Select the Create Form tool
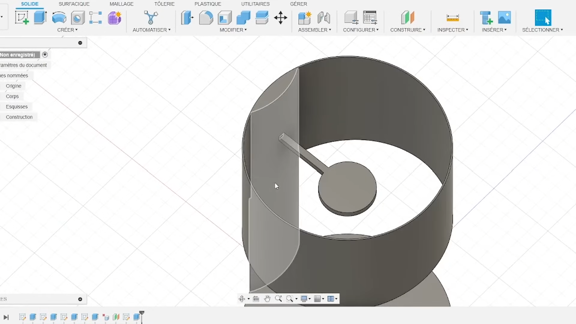 [x=115, y=18]
